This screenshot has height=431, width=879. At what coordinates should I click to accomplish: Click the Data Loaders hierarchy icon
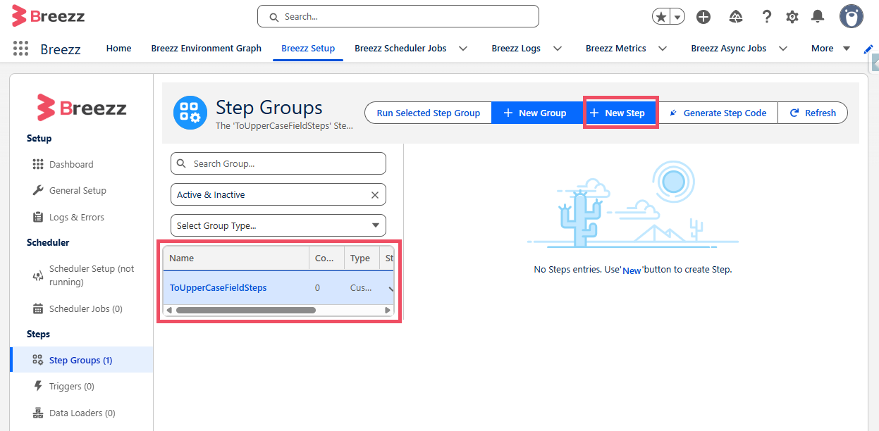point(38,413)
